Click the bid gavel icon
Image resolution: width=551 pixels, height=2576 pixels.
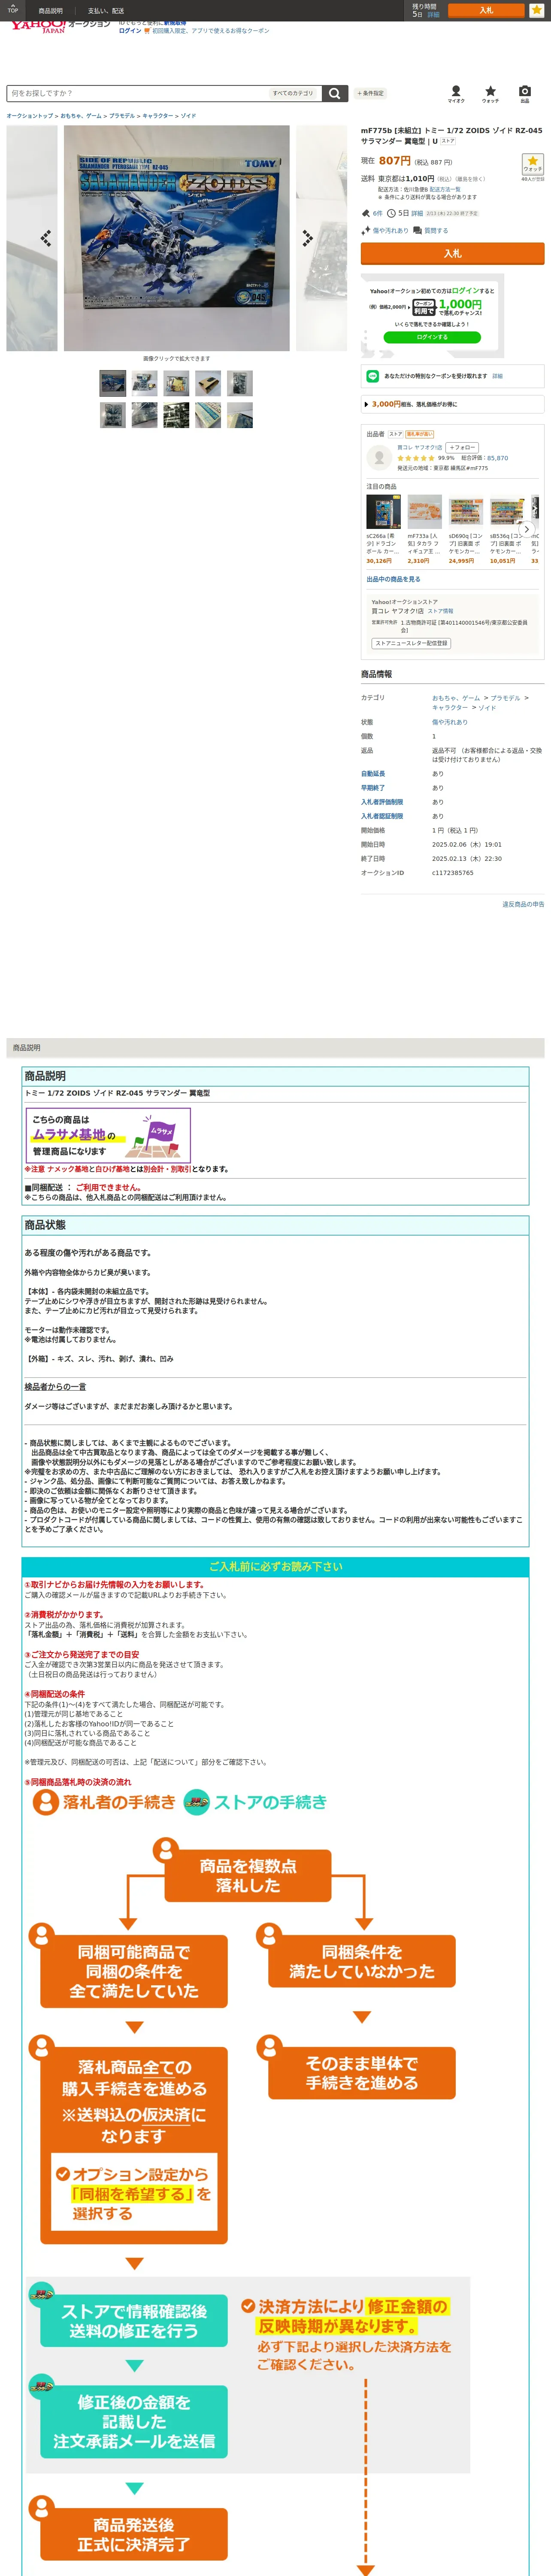tap(366, 213)
